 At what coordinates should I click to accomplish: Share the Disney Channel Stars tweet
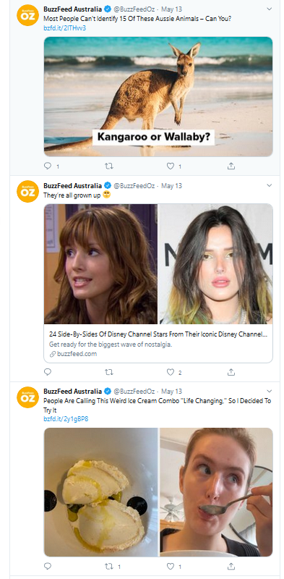pyautogui.click(x=231, y=372)
